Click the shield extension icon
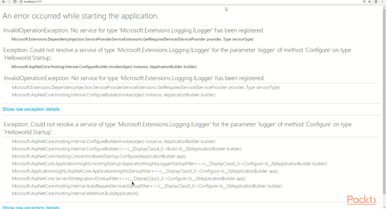Image resolution: width=386 pixels, height=209 pixels. pyautogui.click(x=376, y=2)
